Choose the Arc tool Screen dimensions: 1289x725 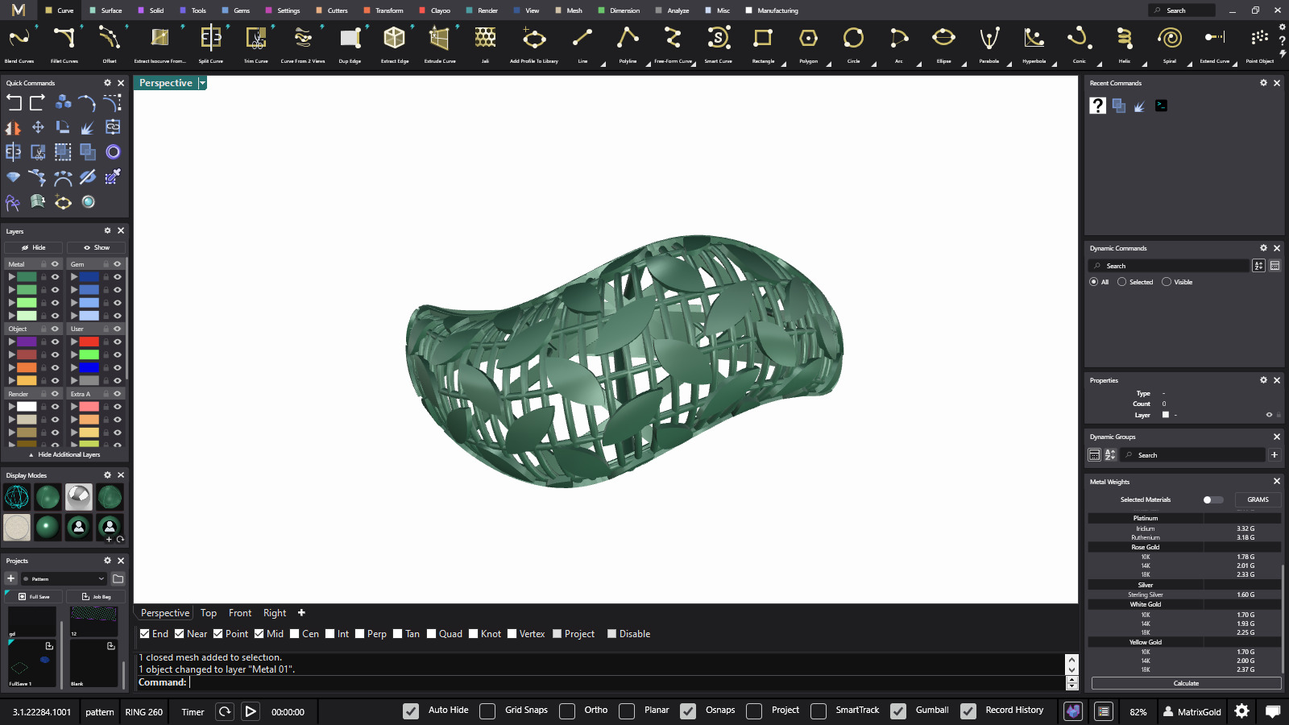898,44
